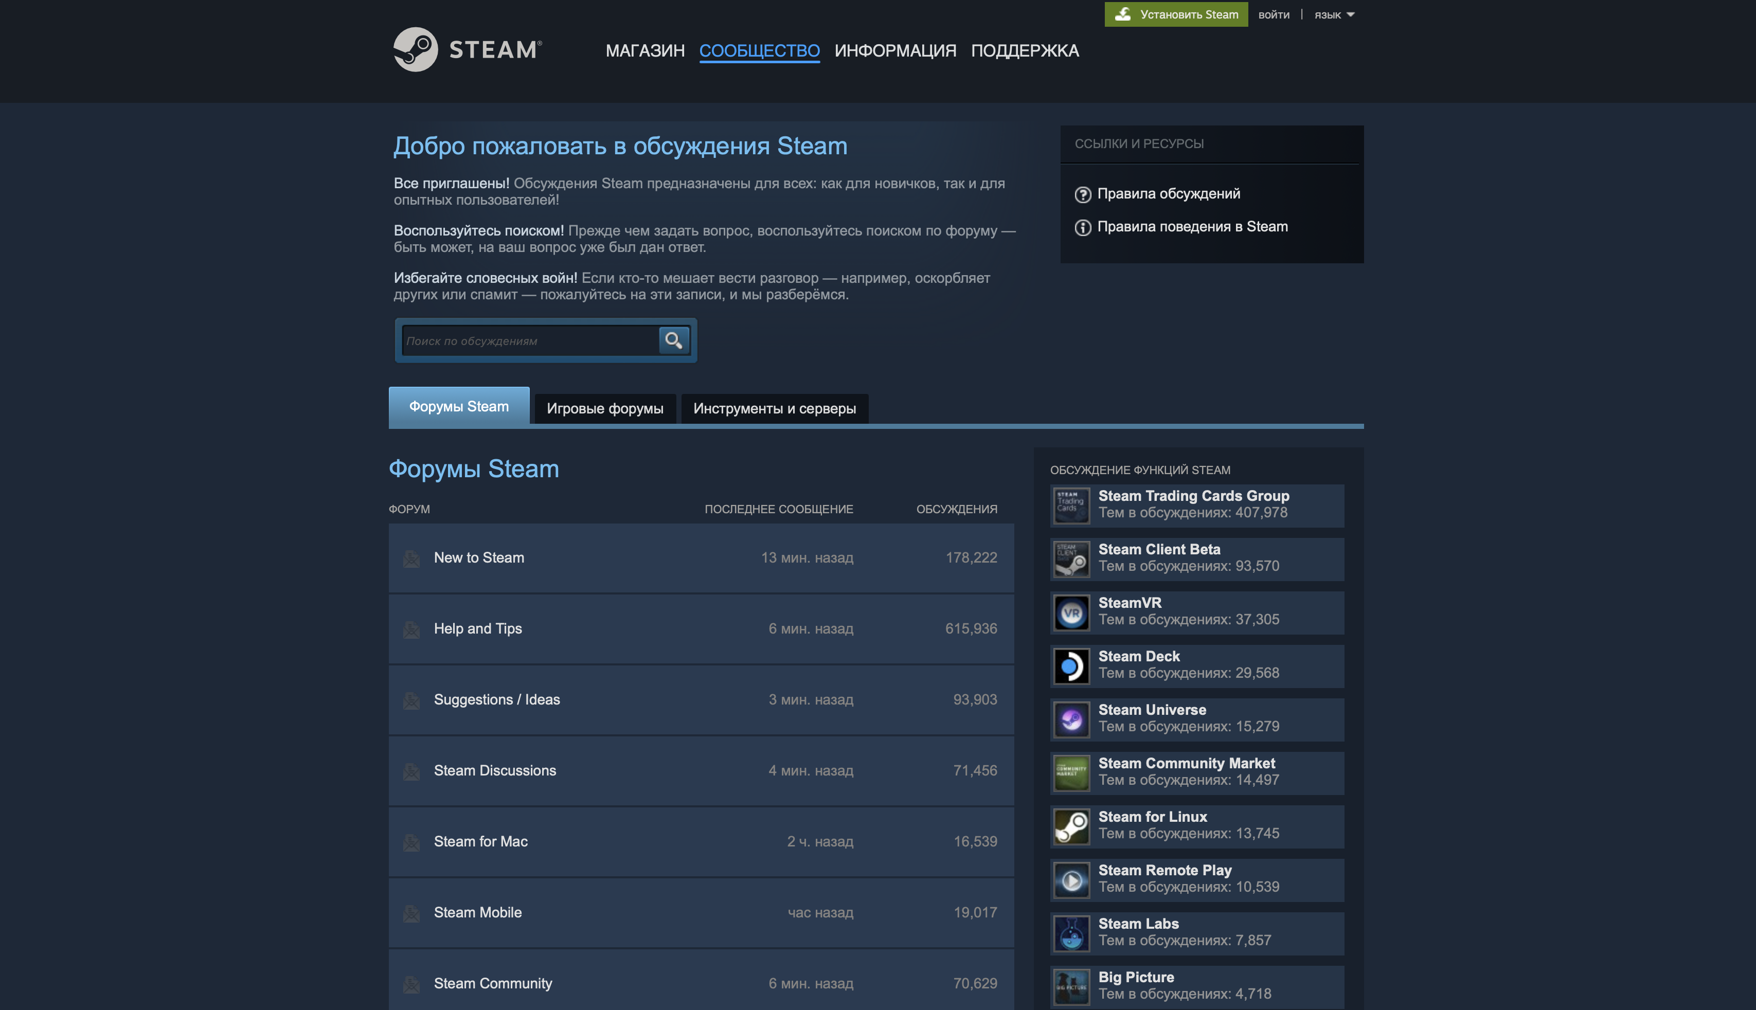Screen dimensions: 1756x1010
Task: Click the Steam Community Market avatar
Action: (1071, 773)
